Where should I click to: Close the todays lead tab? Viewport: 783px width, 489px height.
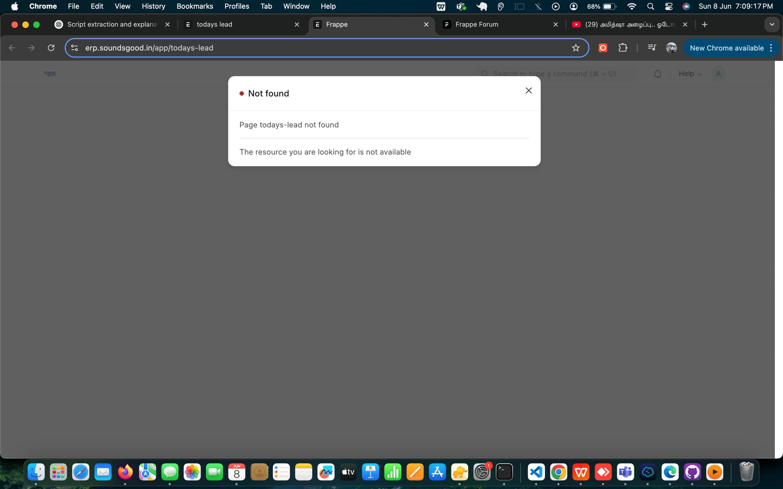[x=296, y=24]
